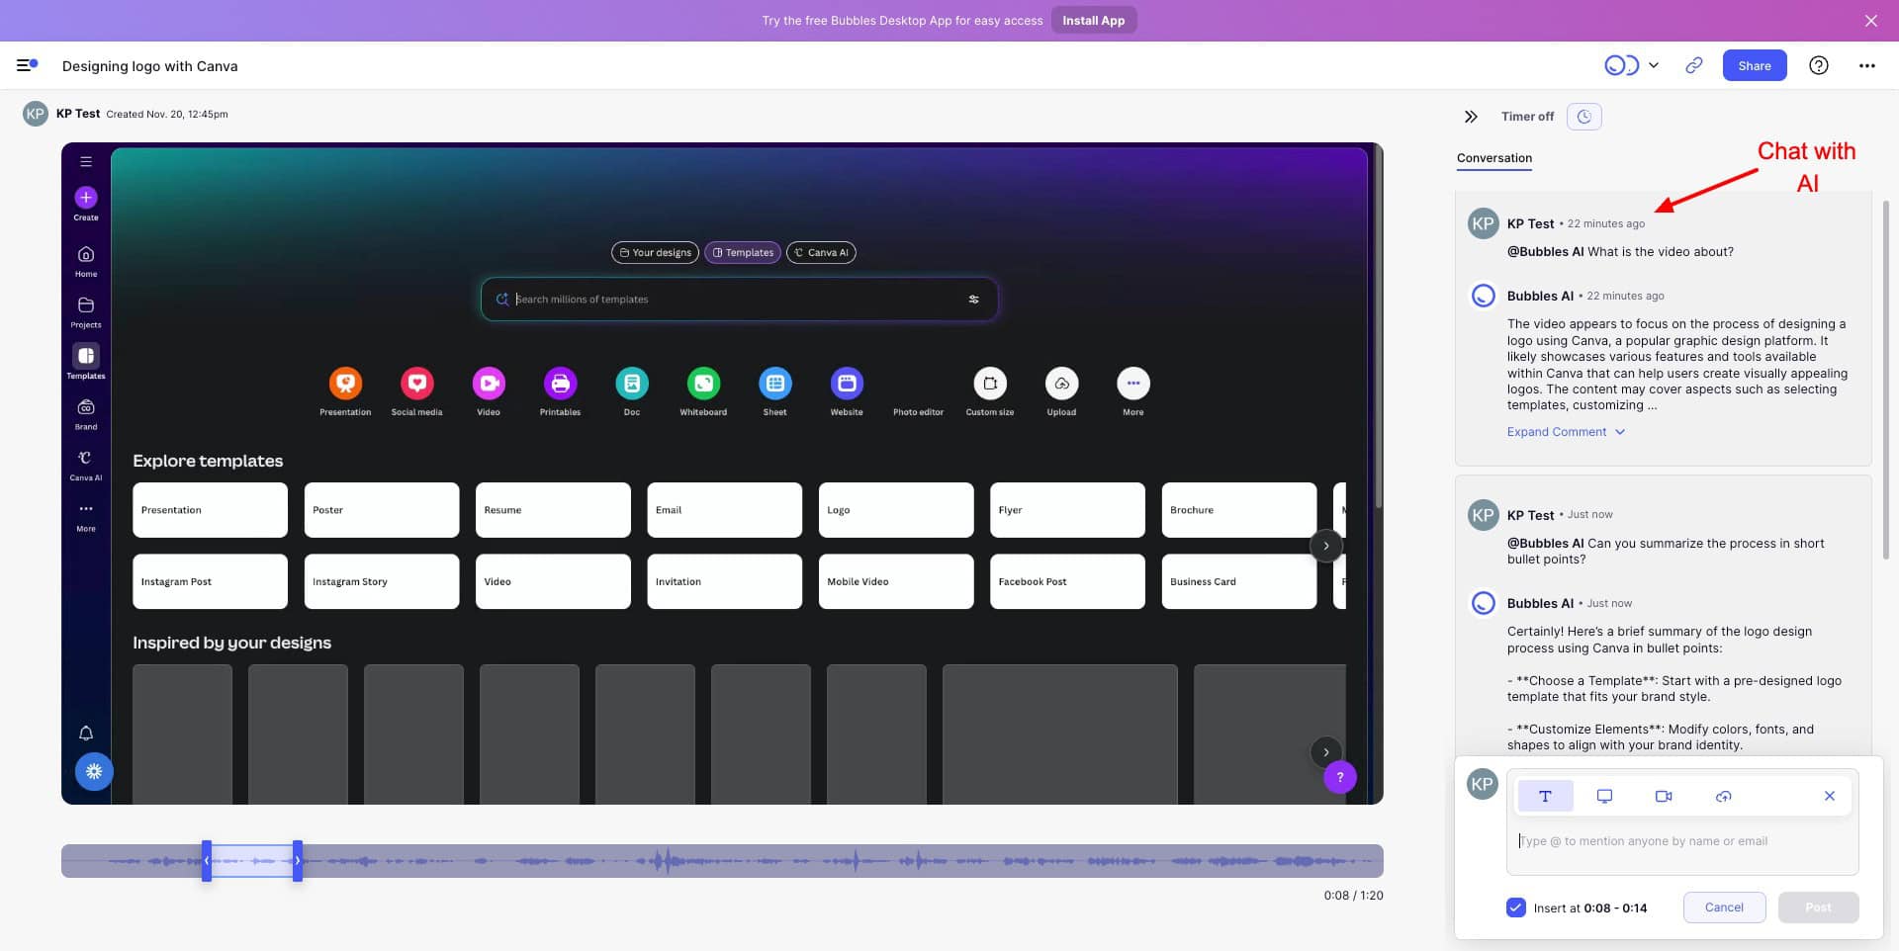Switch to the Conversation tab
Screen dimensions: 1899x951
pyautogui.click(x=1493, y=158)
